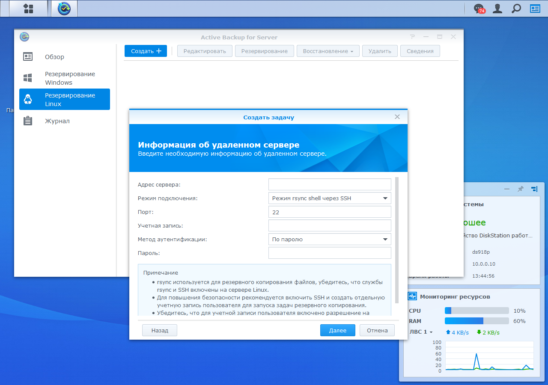This screenshot has width=548, height=385.
Task: Click the IP address 10.0.0.10
Action: tap(484, 264)
